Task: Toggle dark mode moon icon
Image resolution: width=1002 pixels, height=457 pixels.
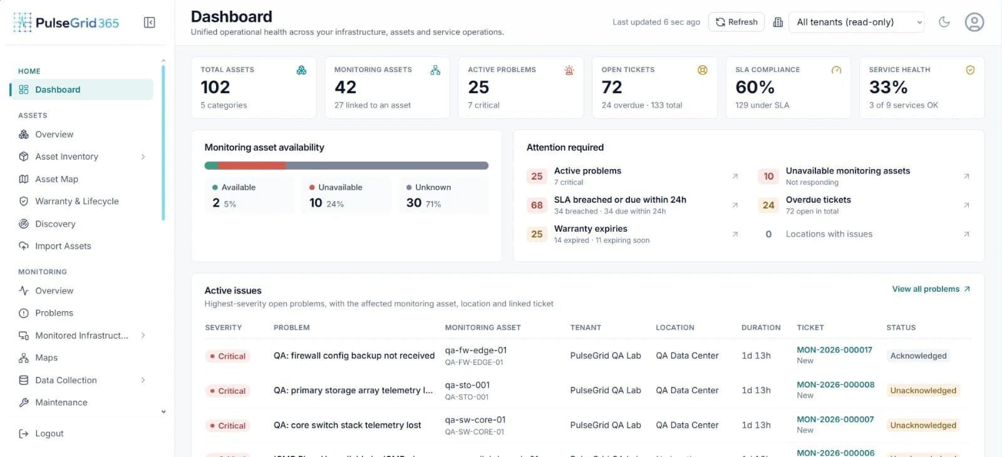Action: pyautogui.click(x=944, y=22)
